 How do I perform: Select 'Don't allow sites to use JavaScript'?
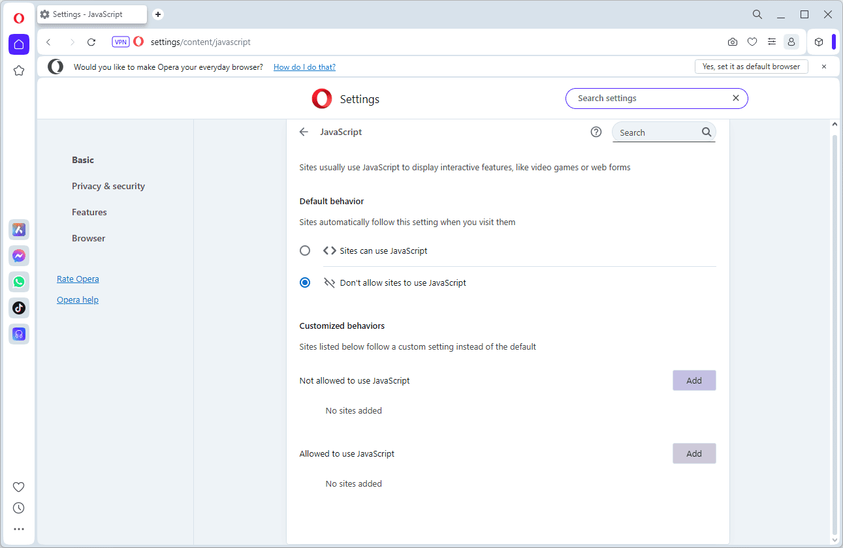(x=305, y=282)
